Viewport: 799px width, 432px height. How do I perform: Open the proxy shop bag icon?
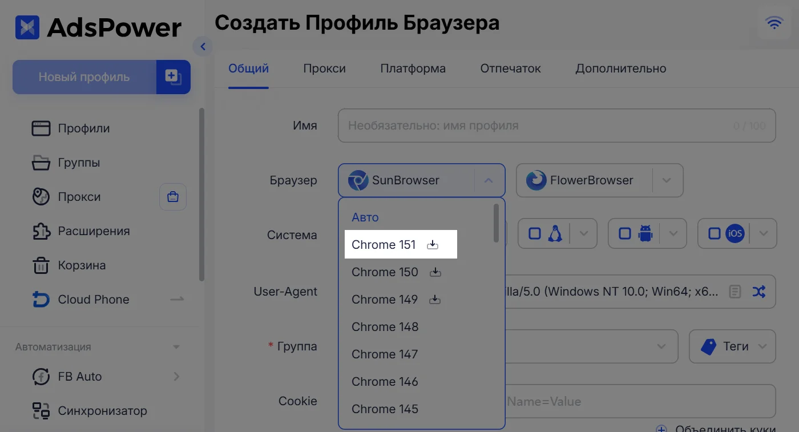172,197
